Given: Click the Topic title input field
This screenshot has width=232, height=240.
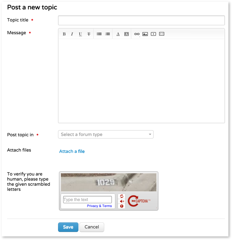Looking at the screenshot, I should [141, 20].
